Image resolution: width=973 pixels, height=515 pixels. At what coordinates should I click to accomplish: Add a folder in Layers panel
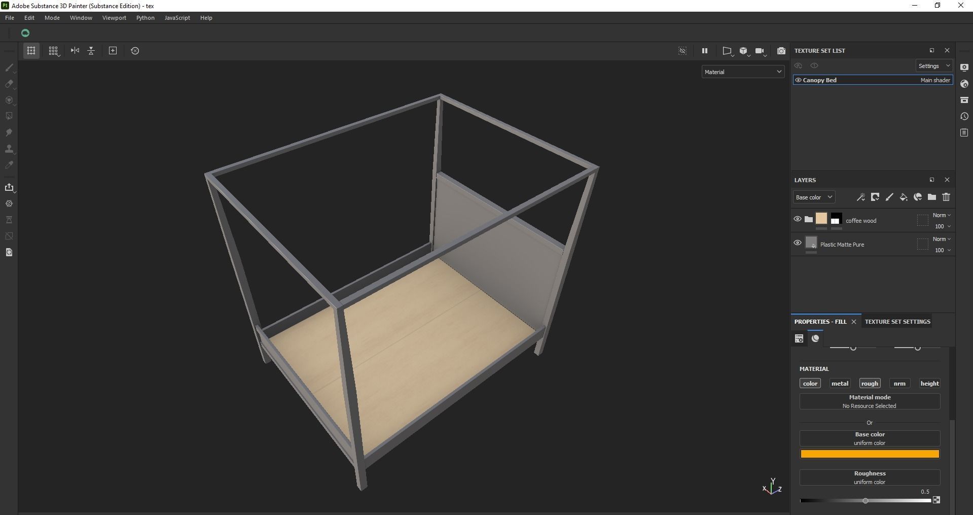(x=932, y=197)
